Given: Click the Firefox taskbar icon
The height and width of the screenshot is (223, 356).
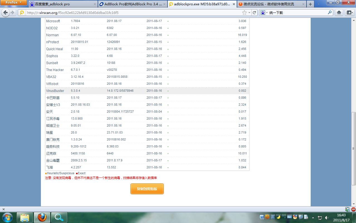Looking at the screenshot, I should pos(42,217).
